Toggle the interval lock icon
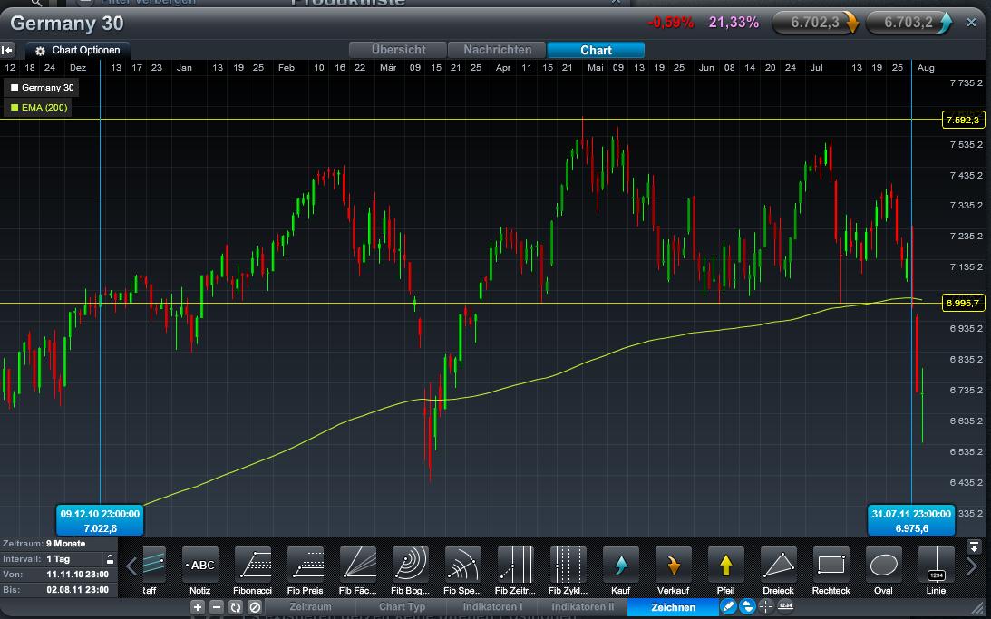Image resolution: width=991 pixels, height=619 pixels. pyautogui.click(x=110, y=559)
